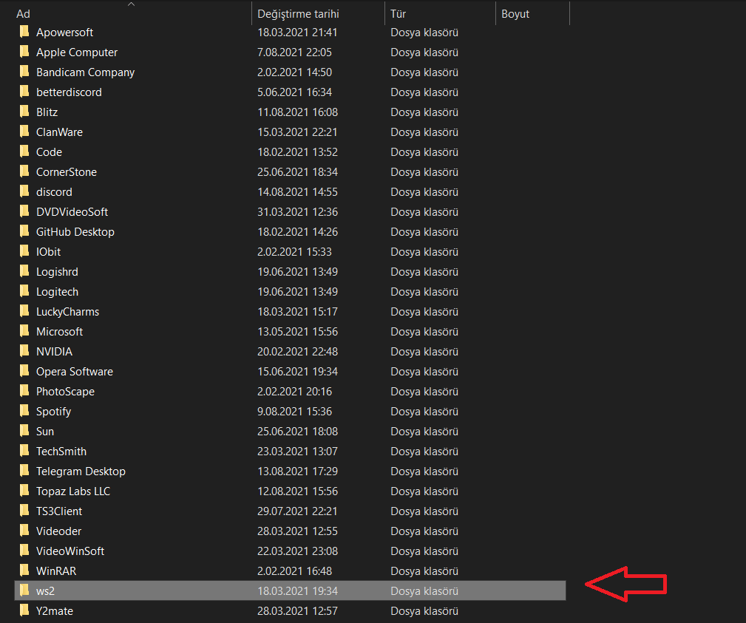Click the Bandicam Company folder icon
The image size is (746, 623).
(x=24, y=72)
